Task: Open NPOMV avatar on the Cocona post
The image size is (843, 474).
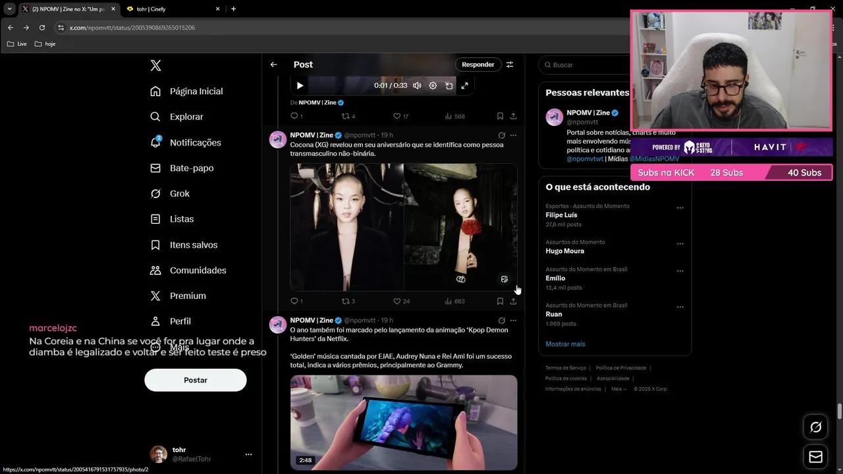Action: point(278,140)
